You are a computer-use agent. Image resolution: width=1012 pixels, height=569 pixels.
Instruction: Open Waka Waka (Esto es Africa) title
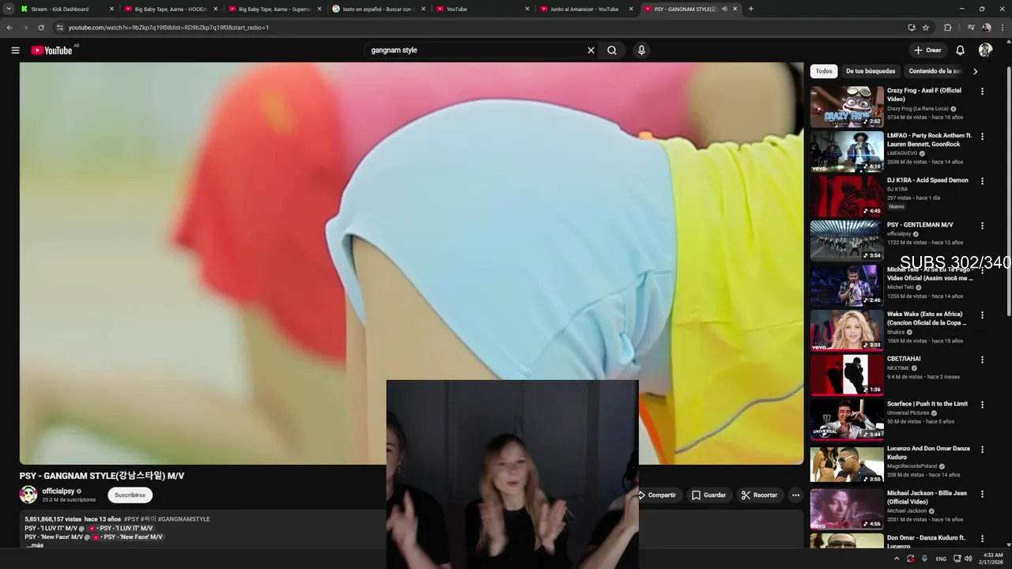(x=927, y=318)
